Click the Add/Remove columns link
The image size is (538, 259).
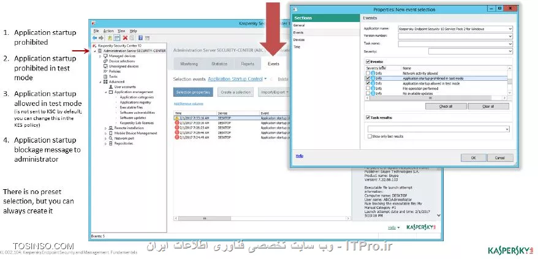[x=188, y=103]
